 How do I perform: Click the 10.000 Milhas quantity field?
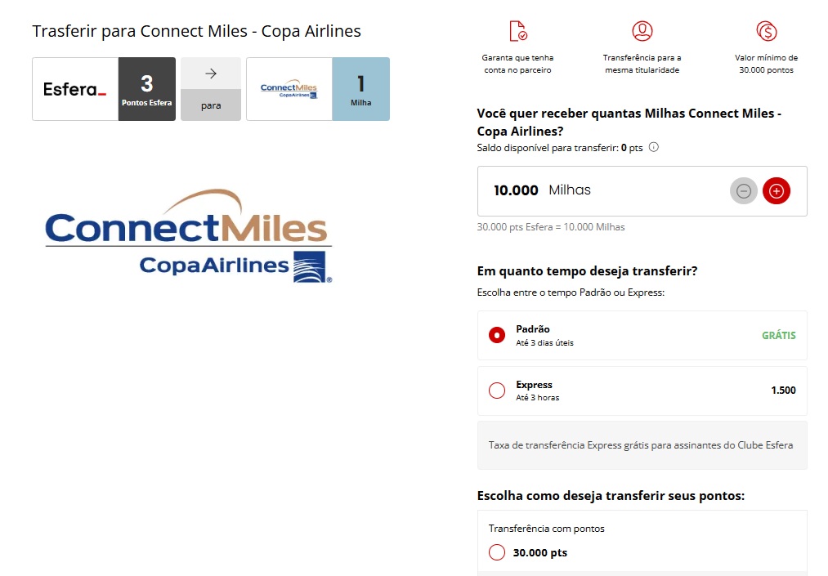(x=572, y=190)
